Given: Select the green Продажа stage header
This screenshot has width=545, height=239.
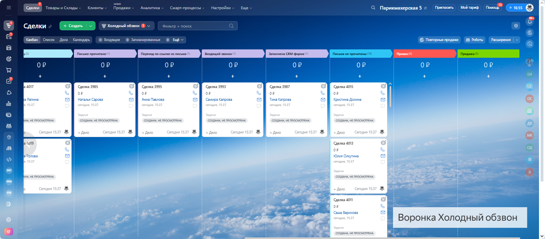Looking at the screenshot, I should (x=488, y=53).
